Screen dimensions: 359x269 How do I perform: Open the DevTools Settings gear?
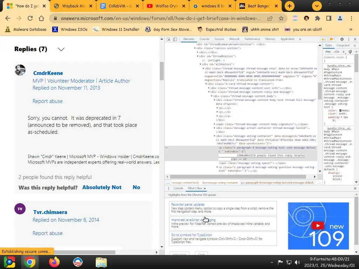[x=342, y=39]
